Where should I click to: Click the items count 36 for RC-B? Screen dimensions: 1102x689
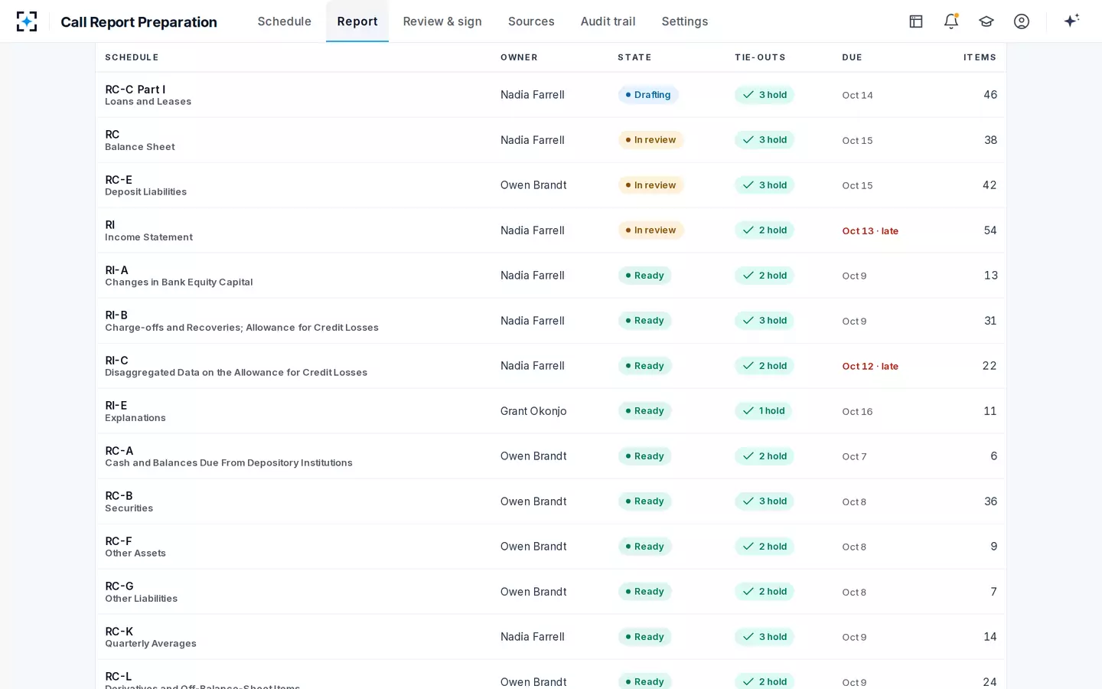click(990, 501)
